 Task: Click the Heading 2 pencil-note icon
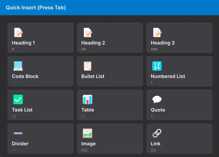[x=88, y=33]
